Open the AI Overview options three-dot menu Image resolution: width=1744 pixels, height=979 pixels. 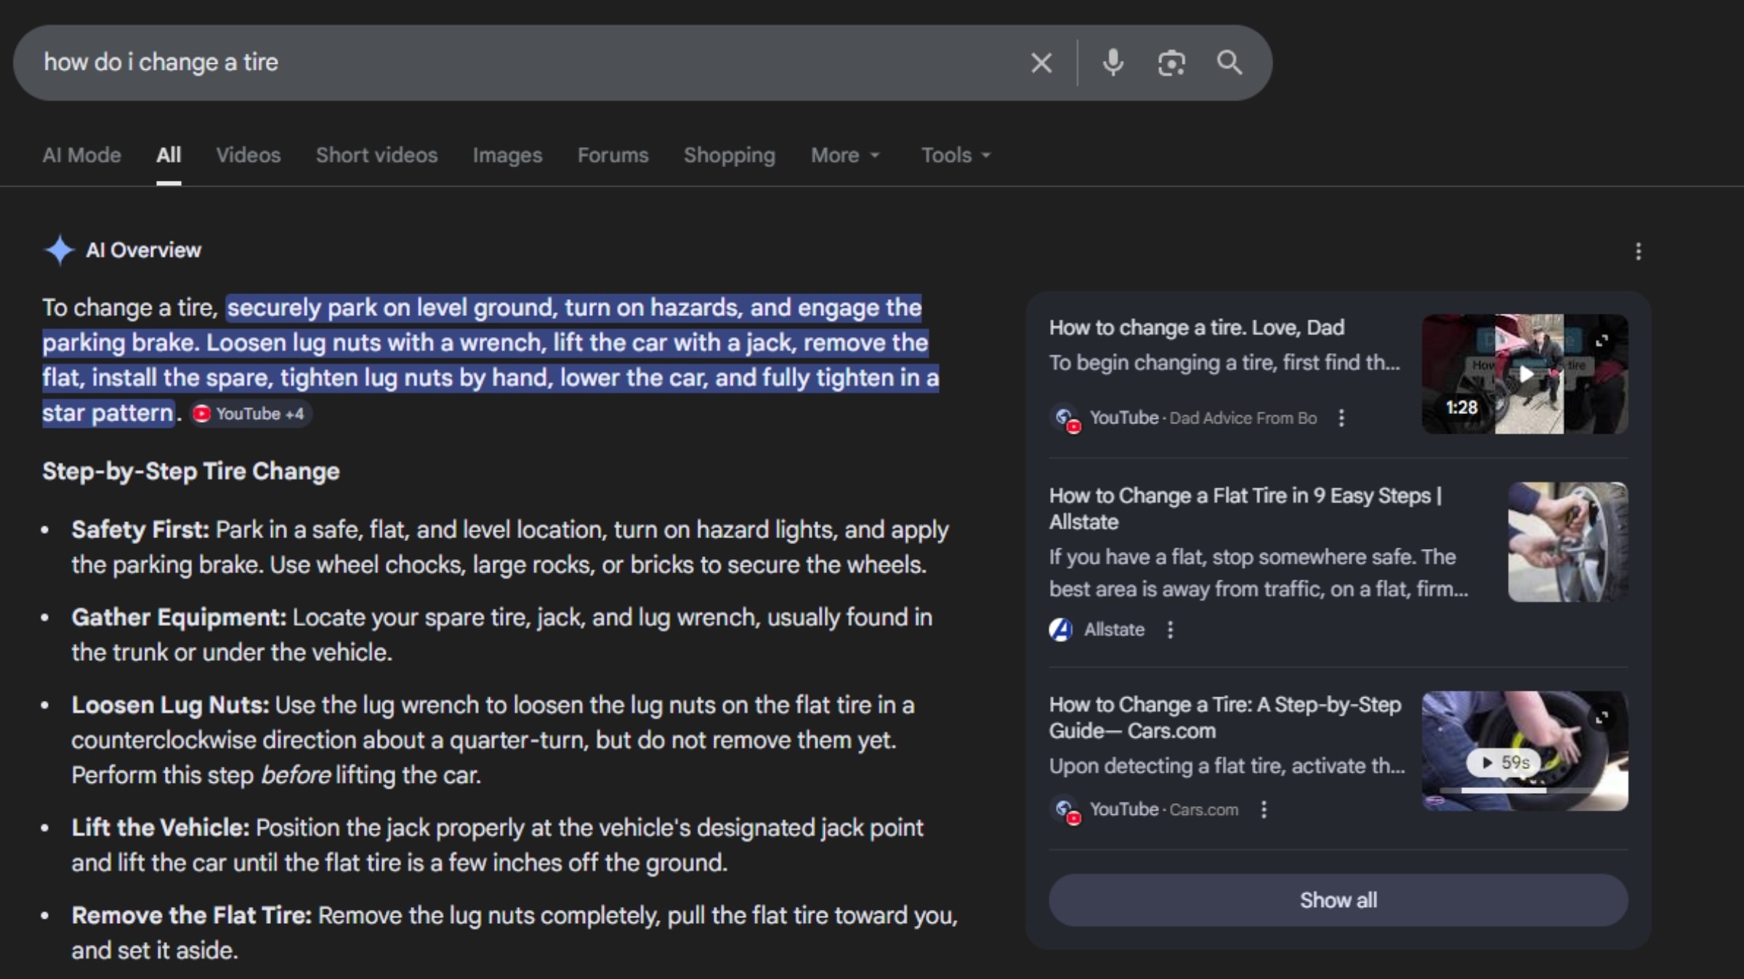pyautogui.click(x=1638, y=251)
